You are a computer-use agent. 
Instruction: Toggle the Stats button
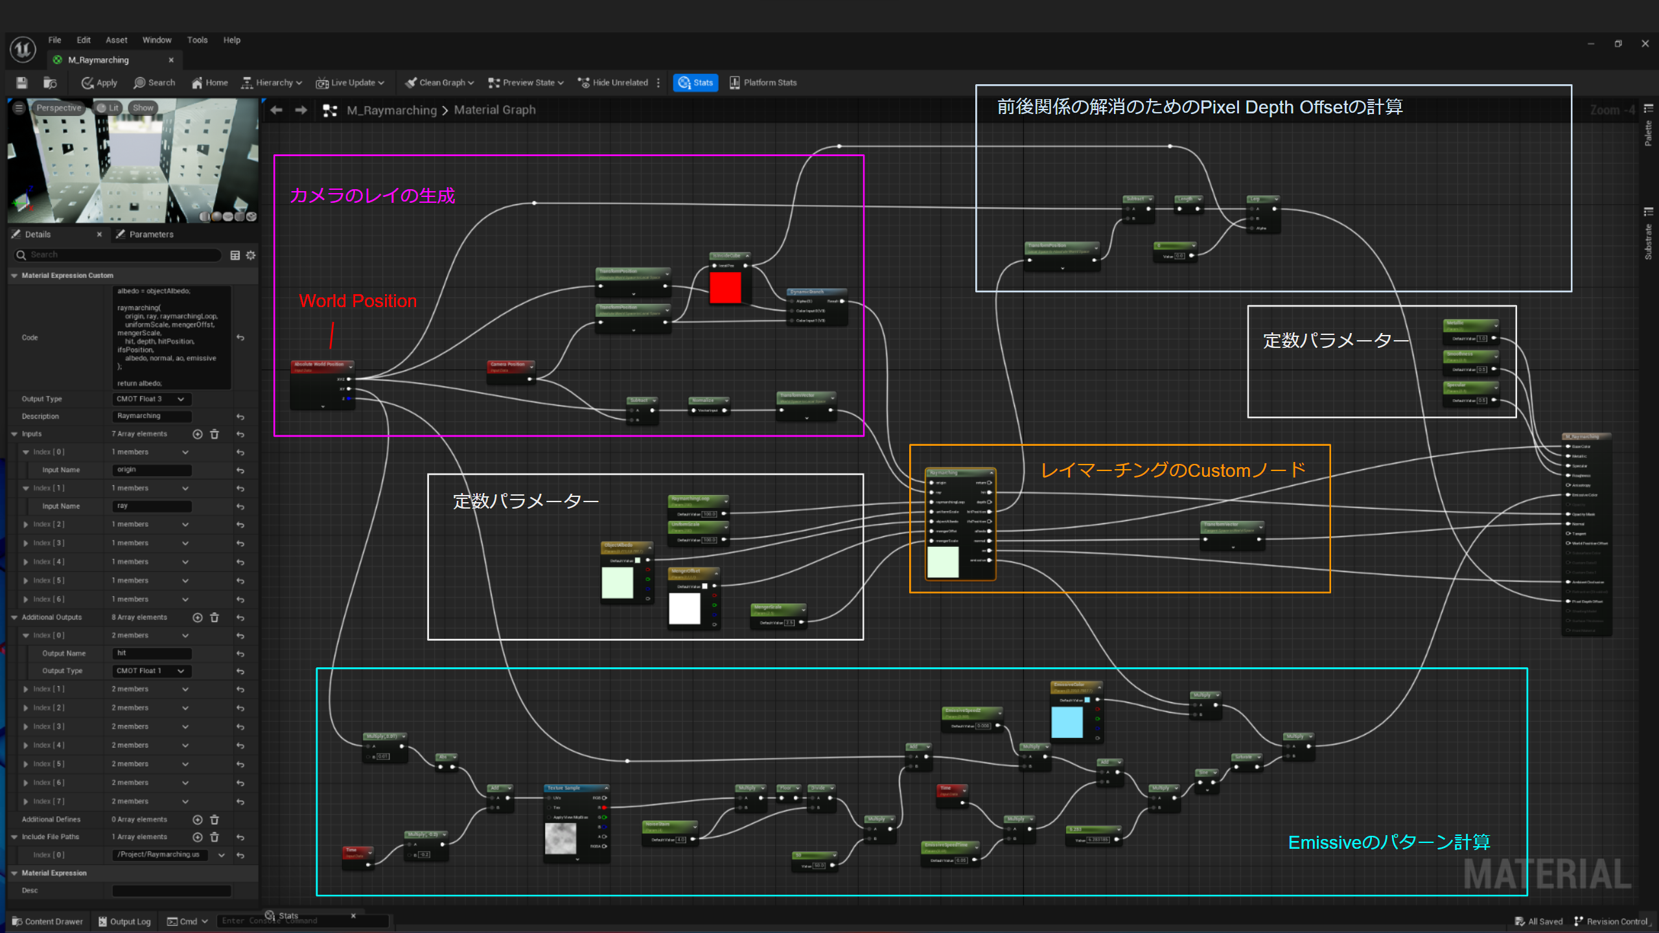pos(695,83)
